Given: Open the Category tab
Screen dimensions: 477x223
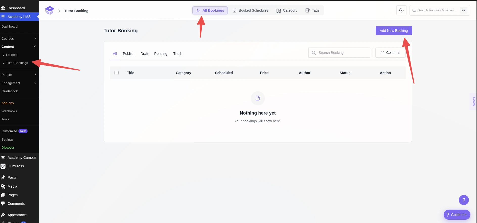Looking at the screenshot, I should point(287,10).
